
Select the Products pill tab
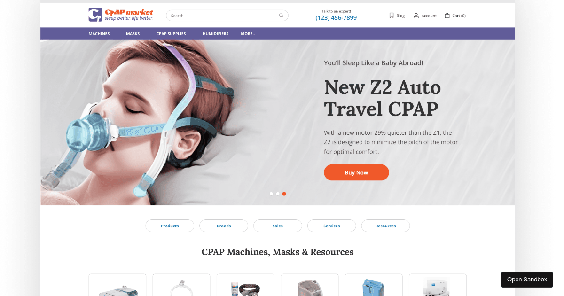point(170,226)
